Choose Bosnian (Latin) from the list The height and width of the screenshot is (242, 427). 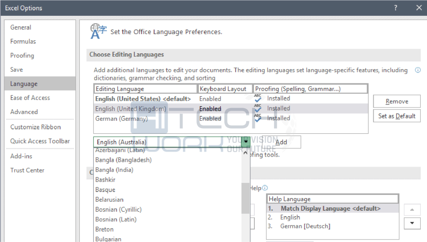(168, 220)
